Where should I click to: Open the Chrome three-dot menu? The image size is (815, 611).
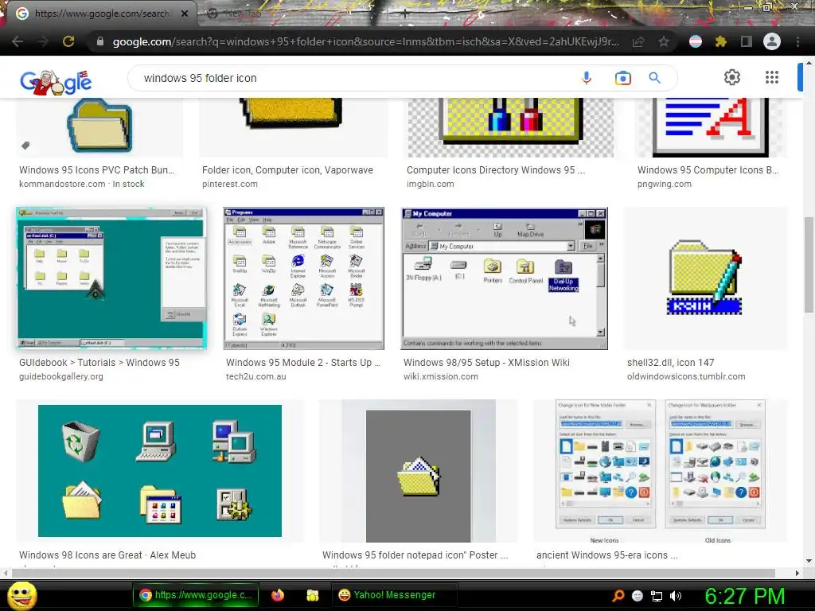pos(797,41)
